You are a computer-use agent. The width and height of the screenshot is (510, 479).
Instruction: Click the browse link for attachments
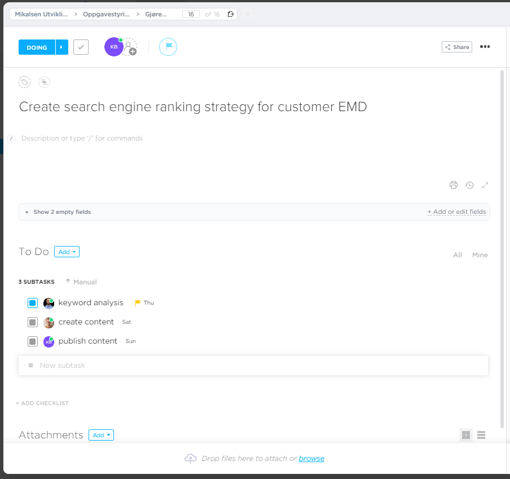311,459
